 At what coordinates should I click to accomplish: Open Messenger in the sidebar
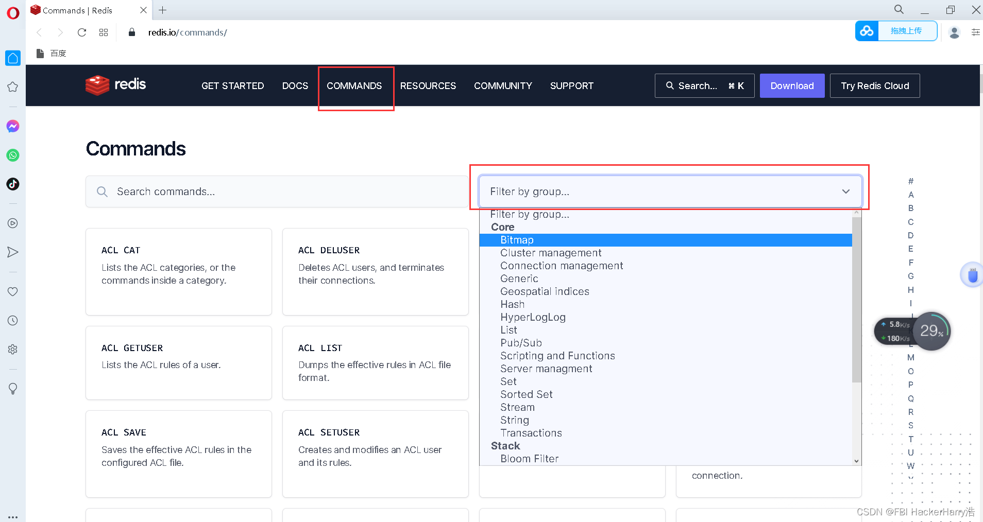[13, 126]
